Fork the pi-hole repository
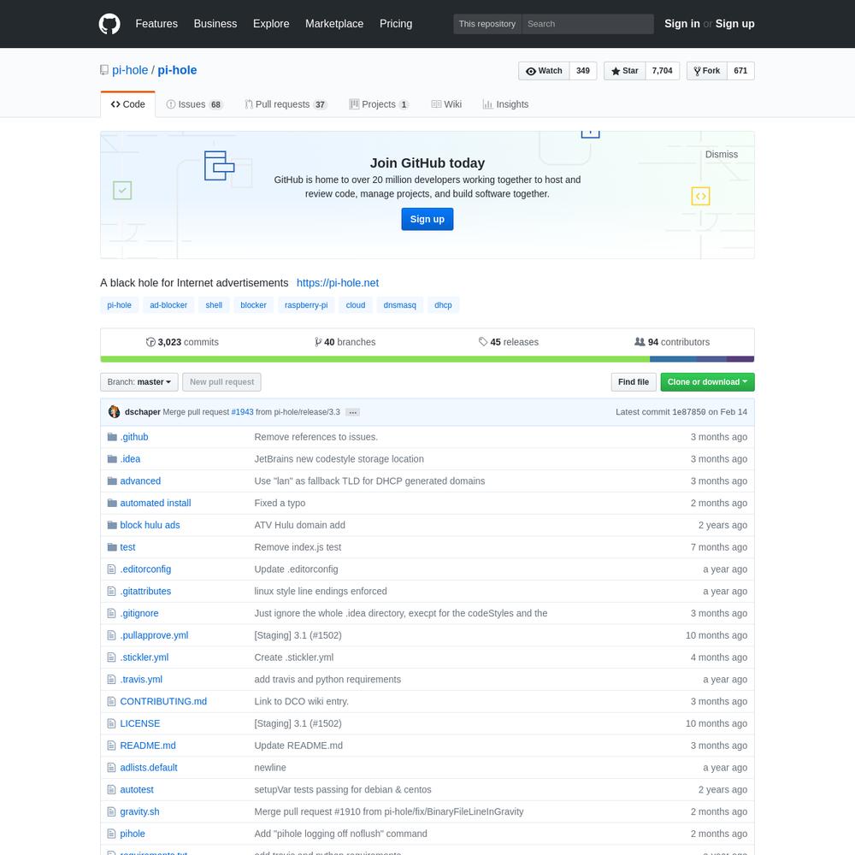855x855 pixels. [x=707, y=71]
